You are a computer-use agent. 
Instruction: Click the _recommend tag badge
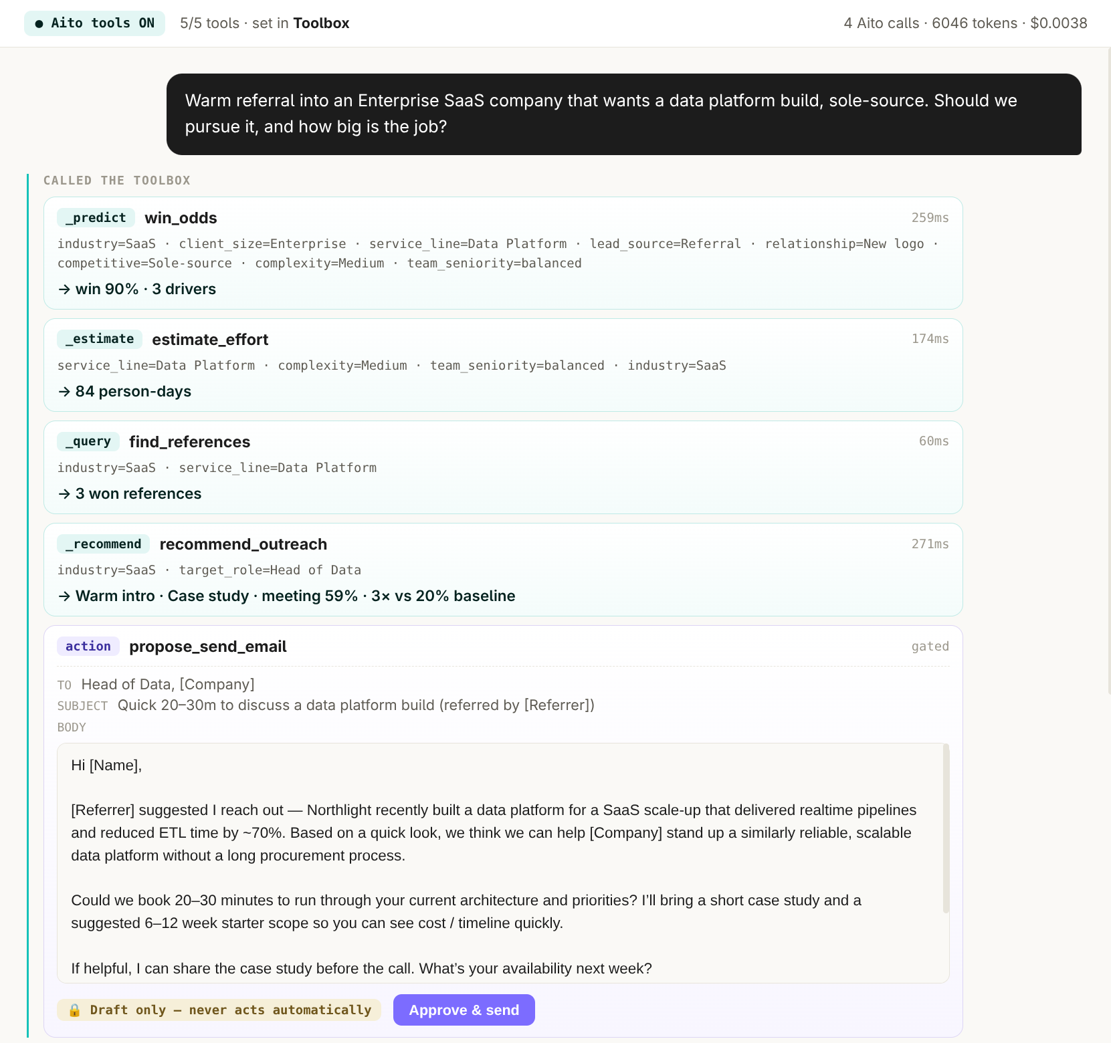pos(103,544)
